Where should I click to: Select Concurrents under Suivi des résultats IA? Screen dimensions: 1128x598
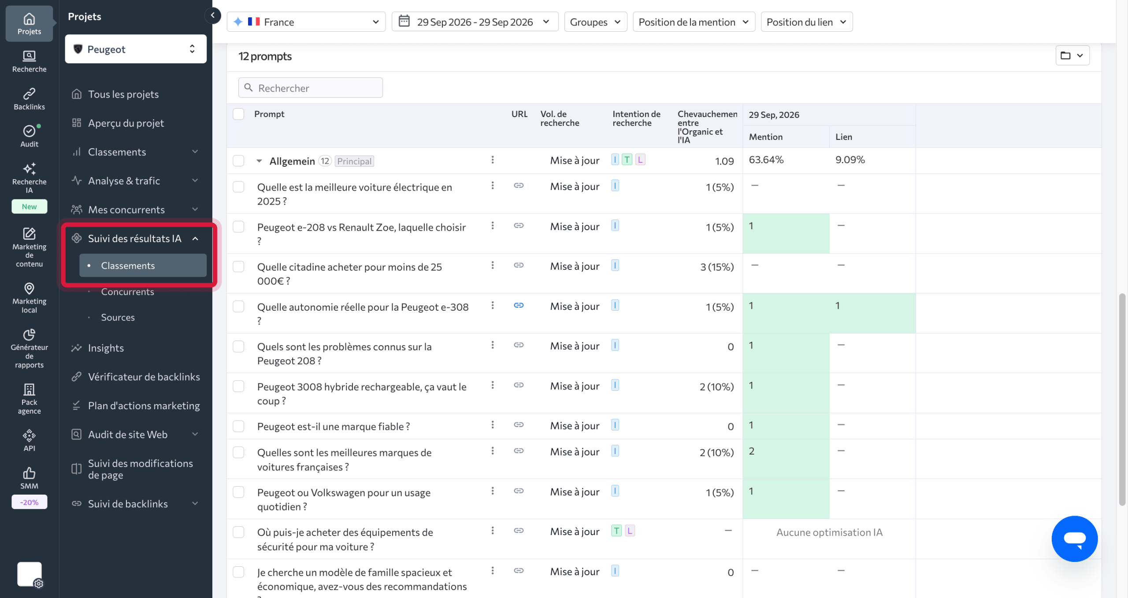(127, 292)
